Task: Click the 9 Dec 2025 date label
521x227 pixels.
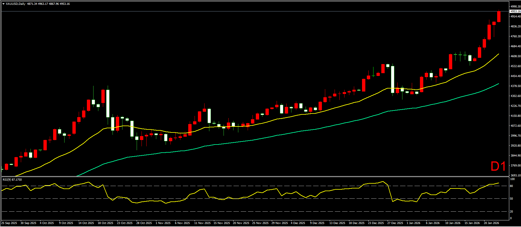Action: pyautogui.click(x=317, y=223)
